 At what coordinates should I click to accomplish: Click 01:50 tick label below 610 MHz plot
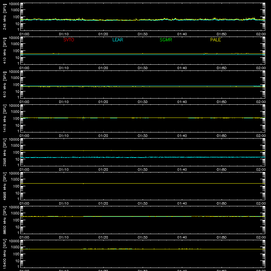pos(222,102)
